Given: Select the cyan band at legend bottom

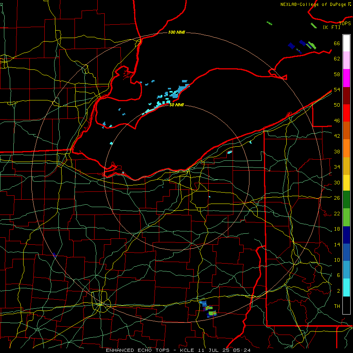Looking at the screenshot, I should pyautogui.click(x=346, y=287).
